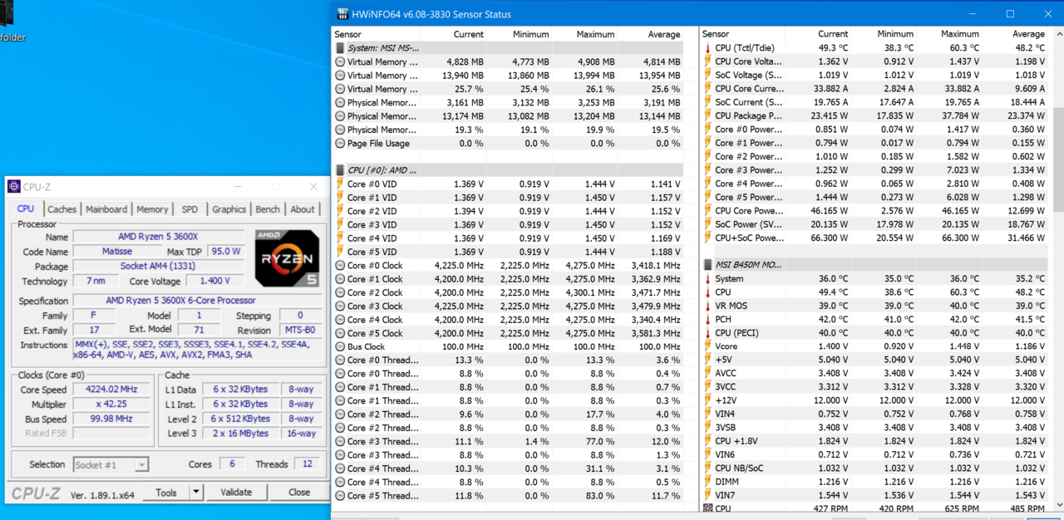
Task: Click the Close button in CPU-Z
Action: coord(299,492)
